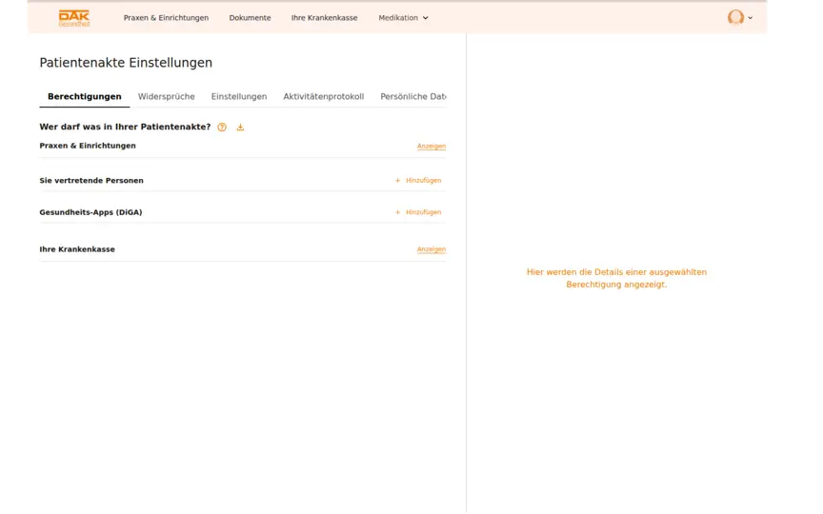Expand the Medikation dropdown menu

click(x=403, y=18)
